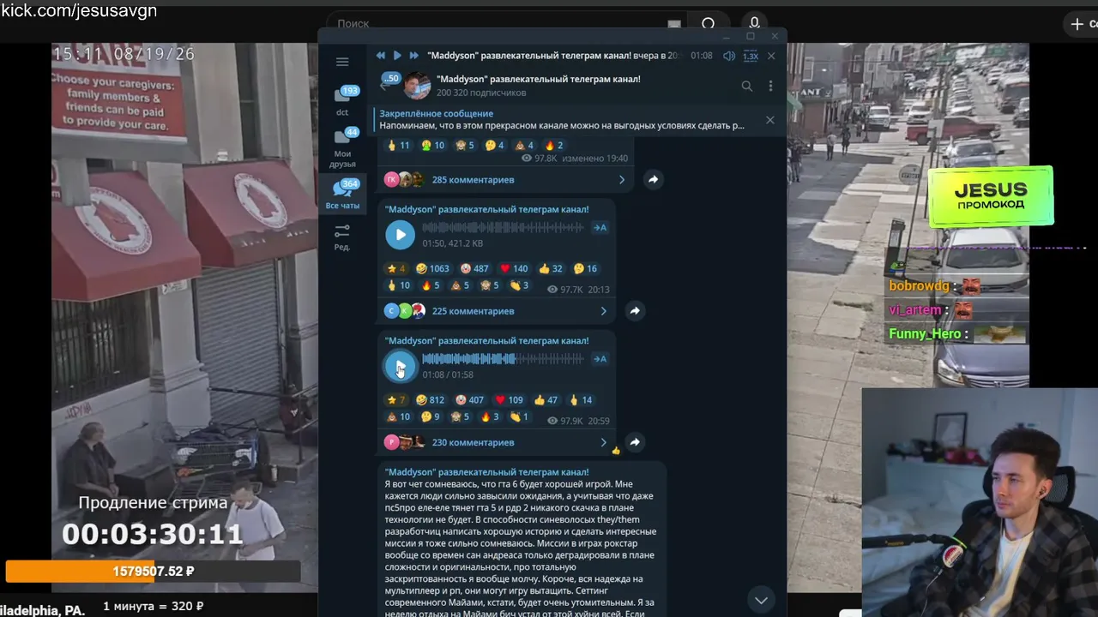This screenshot has height=617, width=1098.
Task: Click the donation progress bar '1579507.52 ₽'
Action: 154,572
